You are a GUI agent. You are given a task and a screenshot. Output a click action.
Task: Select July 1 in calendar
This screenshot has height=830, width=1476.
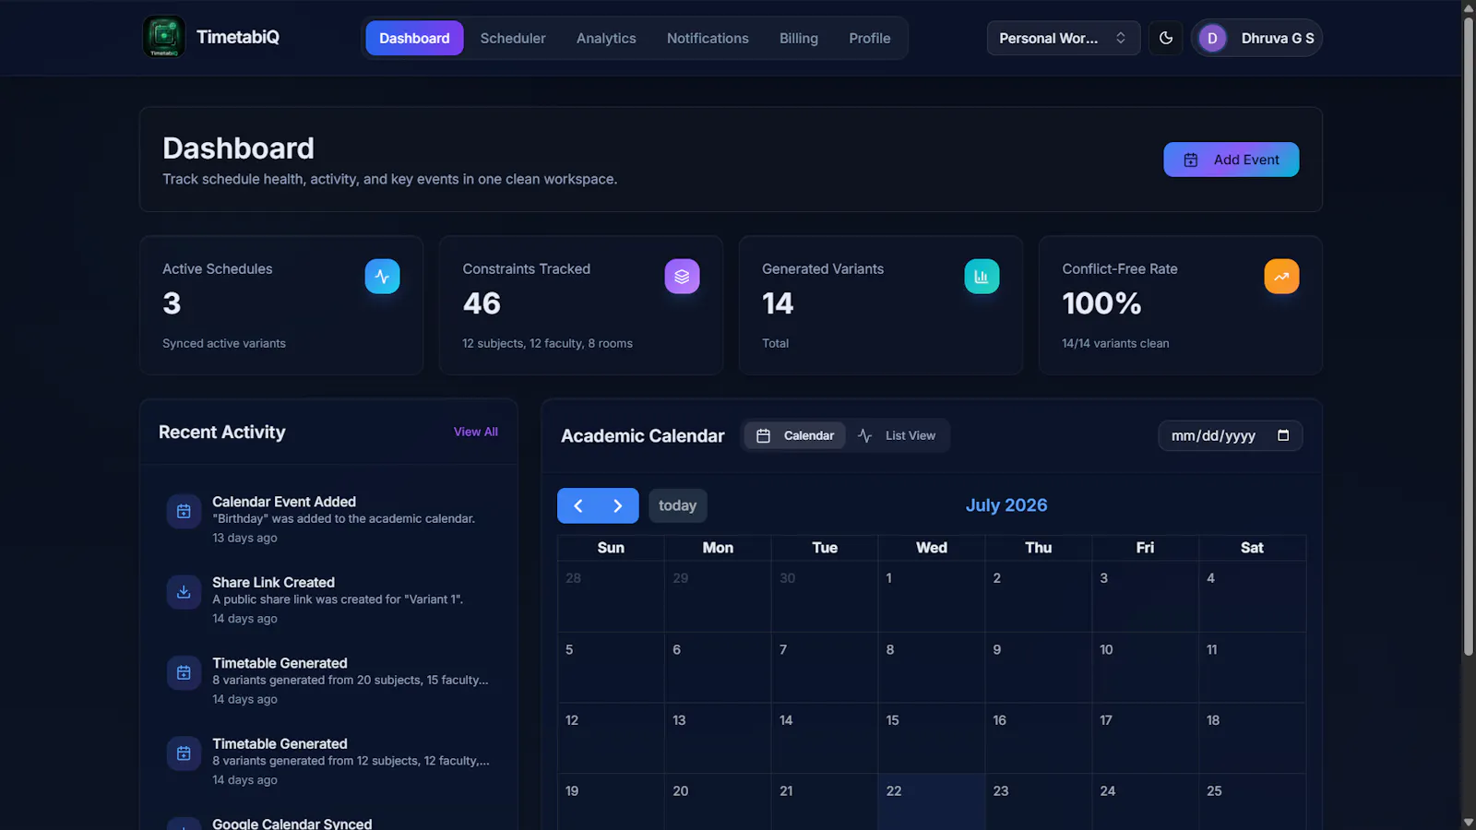click(x=932, y=596)
